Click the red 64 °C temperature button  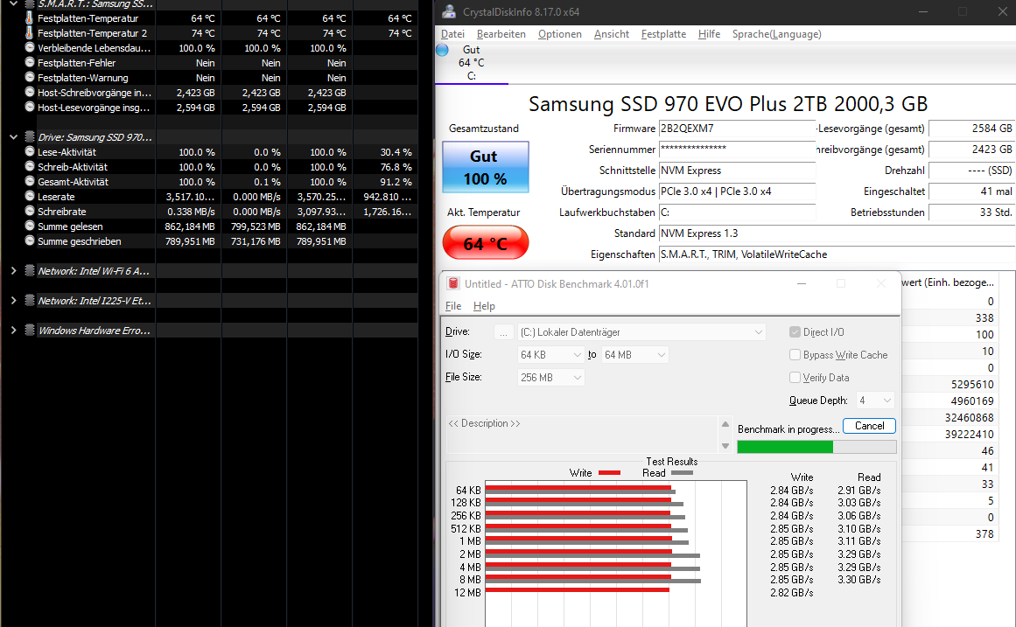[486, 243]
